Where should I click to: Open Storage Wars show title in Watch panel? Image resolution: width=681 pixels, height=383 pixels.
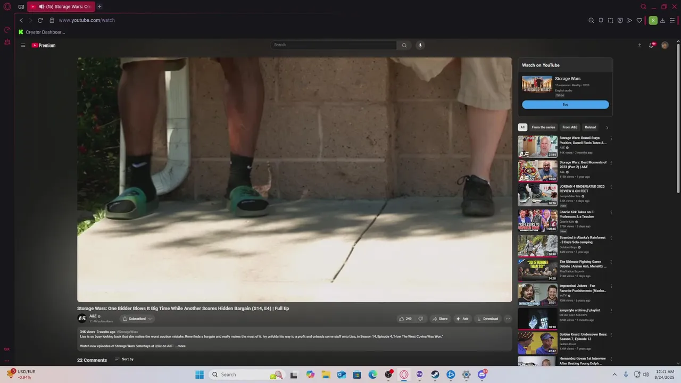click(568, 79)
